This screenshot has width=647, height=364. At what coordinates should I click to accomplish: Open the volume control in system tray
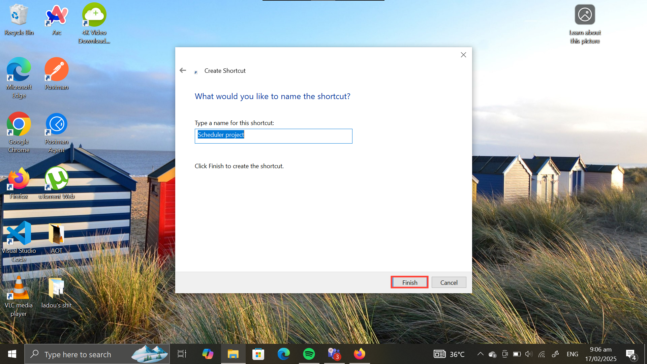(528, 354)
